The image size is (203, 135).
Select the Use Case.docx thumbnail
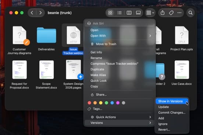point(182,70)
